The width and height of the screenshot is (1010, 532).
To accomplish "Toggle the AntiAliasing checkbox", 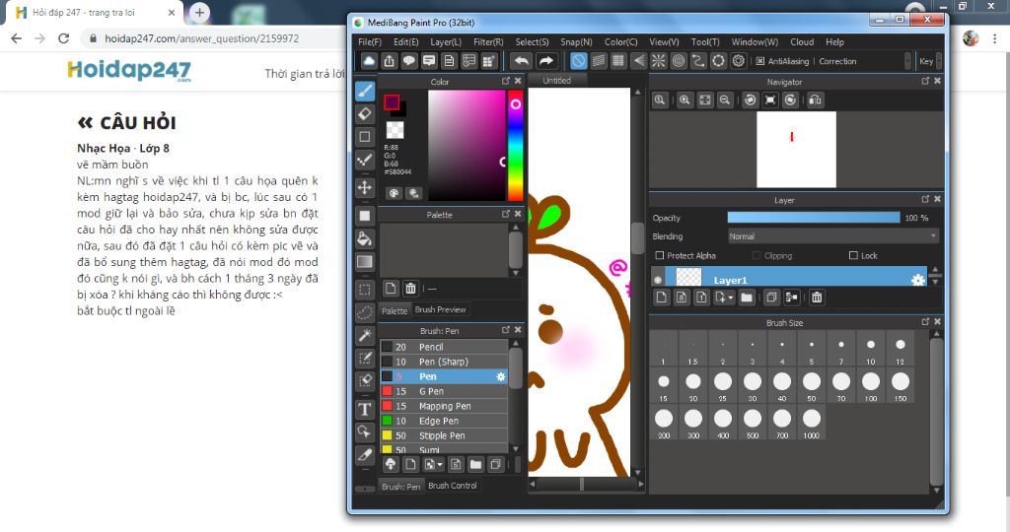I will coord(760,61).
